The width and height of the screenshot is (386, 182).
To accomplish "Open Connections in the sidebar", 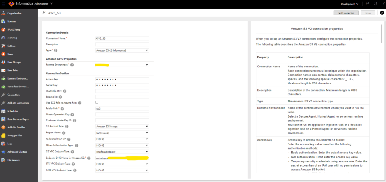I will 14,95.
